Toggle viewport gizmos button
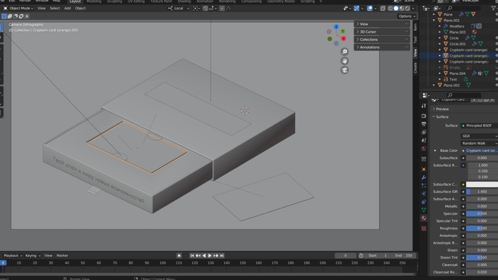The width and height of the screenshot is (498, 280). point(357,8)
